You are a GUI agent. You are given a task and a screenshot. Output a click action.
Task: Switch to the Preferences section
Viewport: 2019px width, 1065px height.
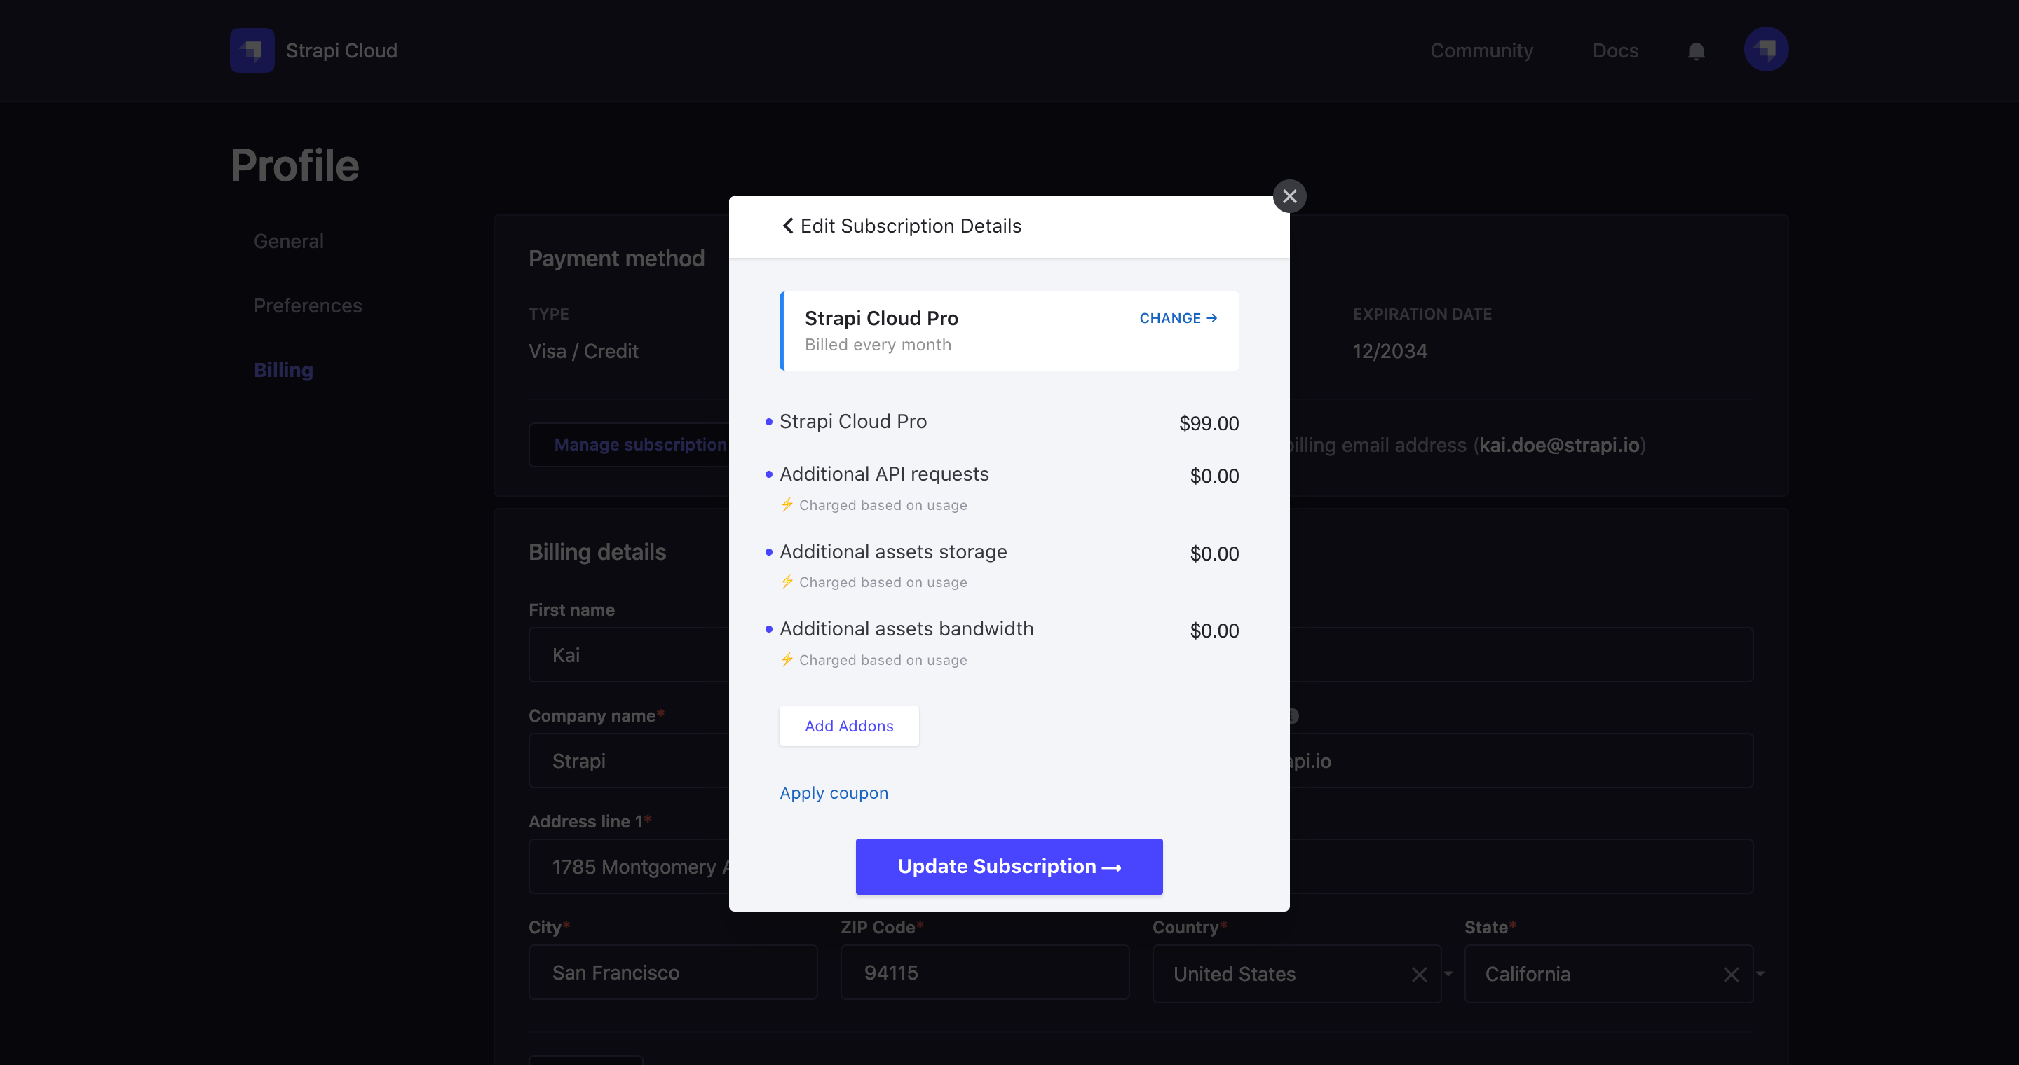tap(308, 305)
